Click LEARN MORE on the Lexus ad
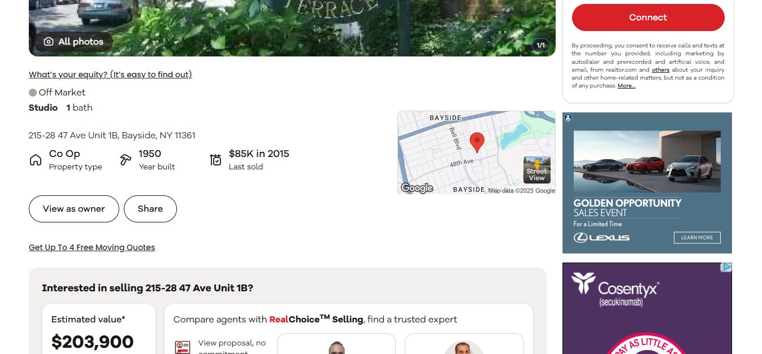 pyautogui.click(x=697, y=238)
